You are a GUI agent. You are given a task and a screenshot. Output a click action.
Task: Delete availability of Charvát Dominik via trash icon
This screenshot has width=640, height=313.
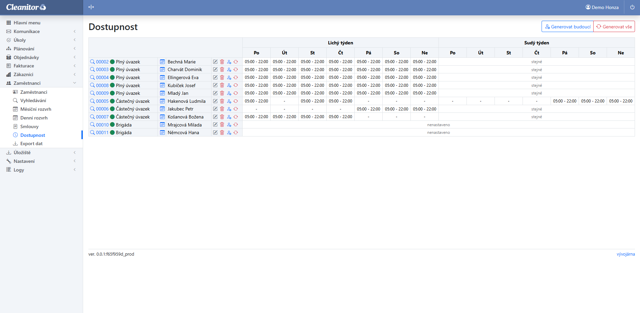(x=222, y=69)
